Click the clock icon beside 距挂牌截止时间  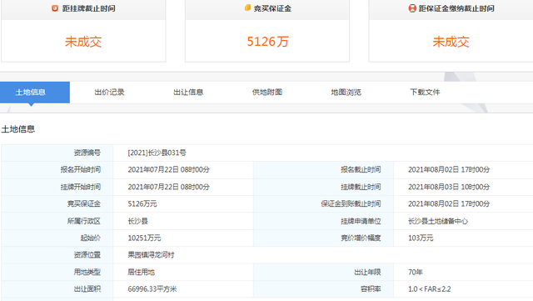point(55,8)
